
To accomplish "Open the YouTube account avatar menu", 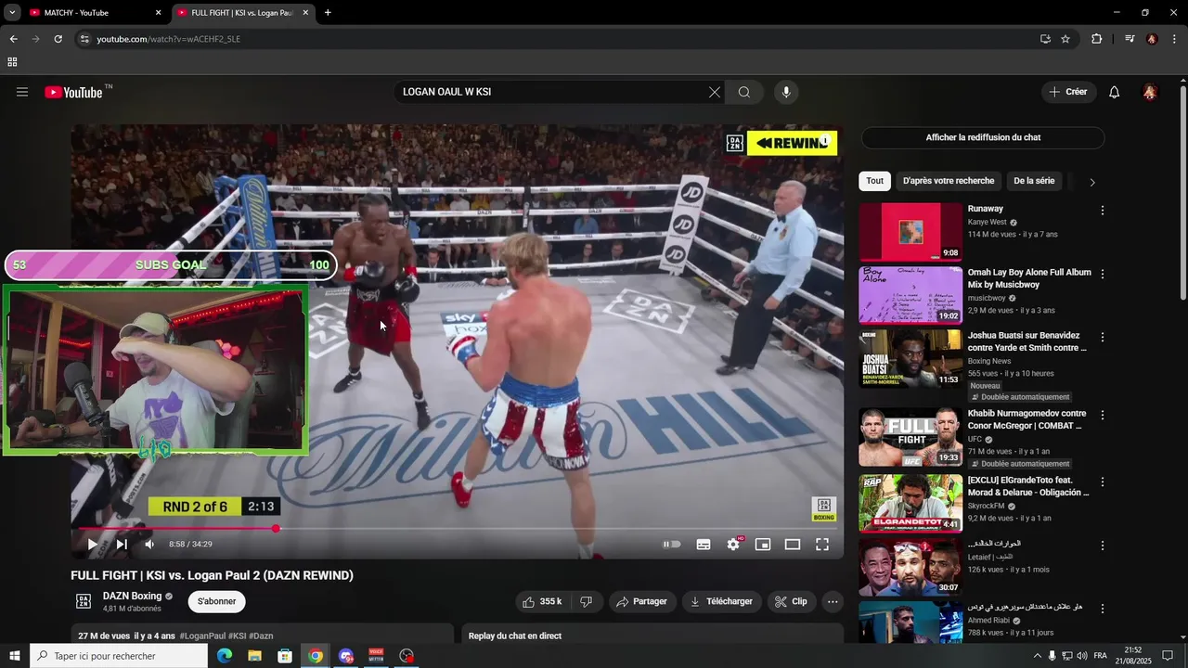I will (1150, 92).
